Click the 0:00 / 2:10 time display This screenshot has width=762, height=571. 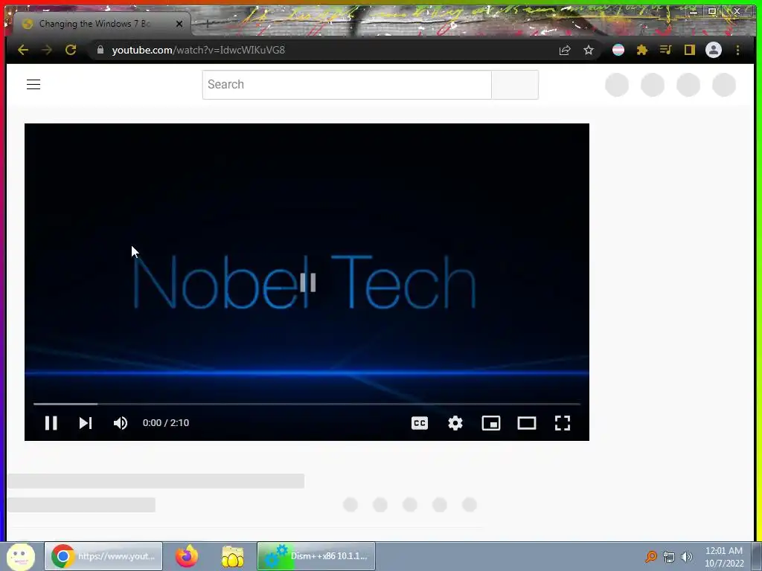click(x=166, y=423)
